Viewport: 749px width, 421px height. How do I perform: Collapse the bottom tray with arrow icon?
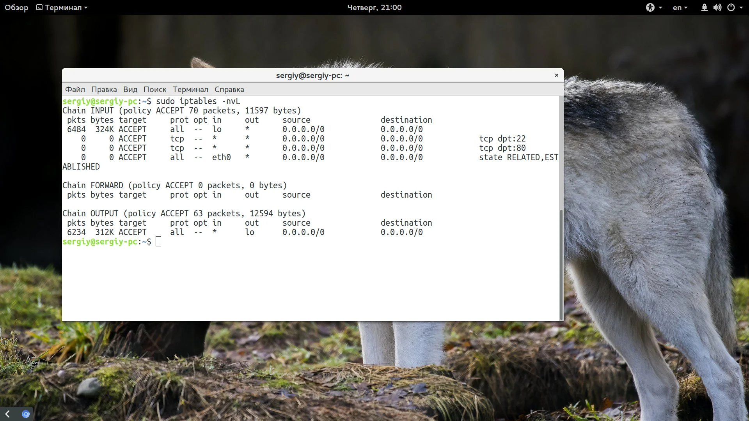click(x=7, y=414)
